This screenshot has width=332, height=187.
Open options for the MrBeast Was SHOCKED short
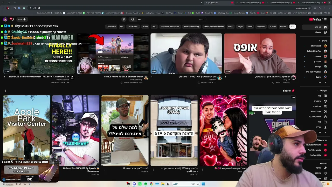click(x=104, y=170)
